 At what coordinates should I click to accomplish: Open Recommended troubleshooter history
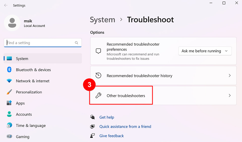tap(163, 75)
